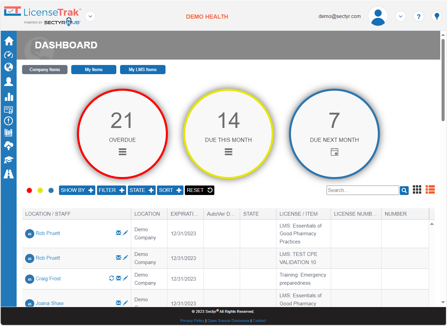Image resolution: width=447 pixels, height=326 pixels.
Task: Open the help question mark icon
Action: (419, 16)
